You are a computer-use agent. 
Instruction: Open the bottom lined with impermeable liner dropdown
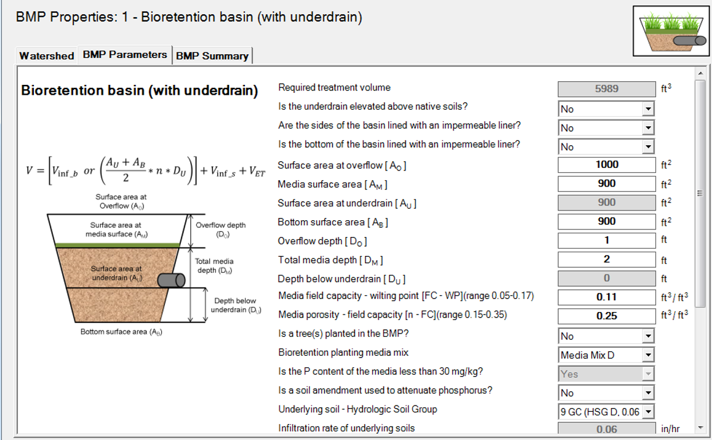coord(647,147)
